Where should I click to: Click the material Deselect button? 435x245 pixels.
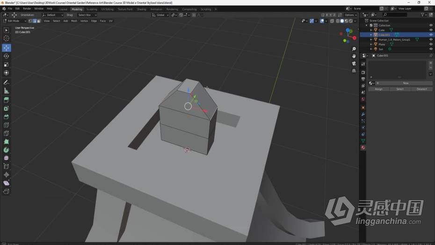[421, 89]
